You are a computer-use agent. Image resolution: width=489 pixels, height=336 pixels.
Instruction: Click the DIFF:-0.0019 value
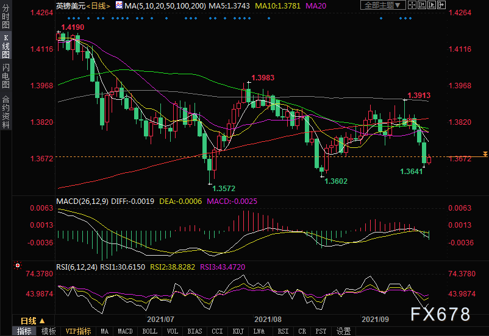[132, 201]
